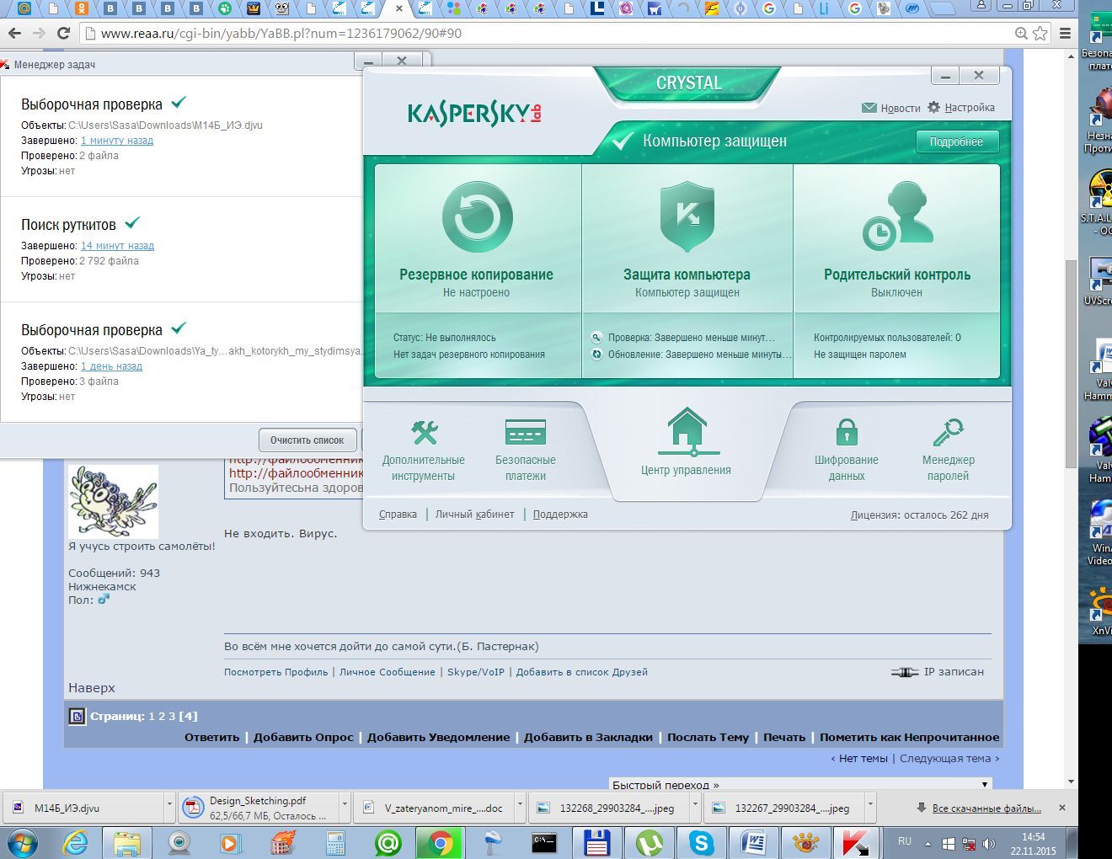Image resolution: width=1112 pixels, height=859 pixels.
Task: Click the Добавить Опрос link
Action: tap(303, 737)
